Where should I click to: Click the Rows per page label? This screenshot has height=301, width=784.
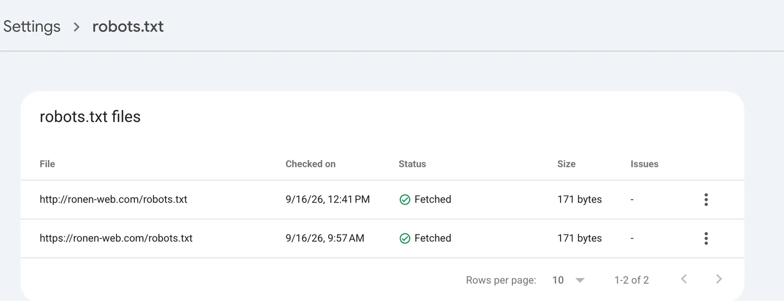click(x=501, y=280)
